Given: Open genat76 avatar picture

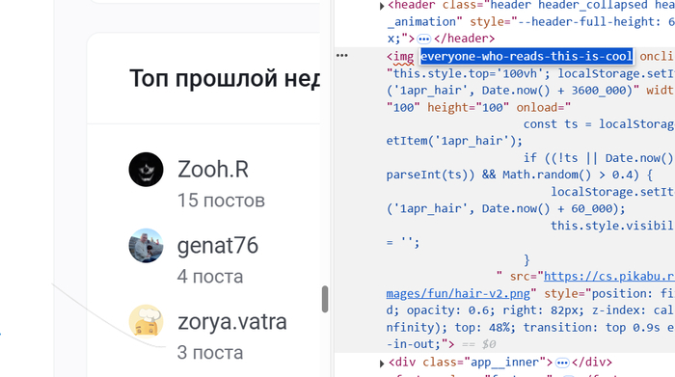Looking at the screenshot, I should (146, 245).
